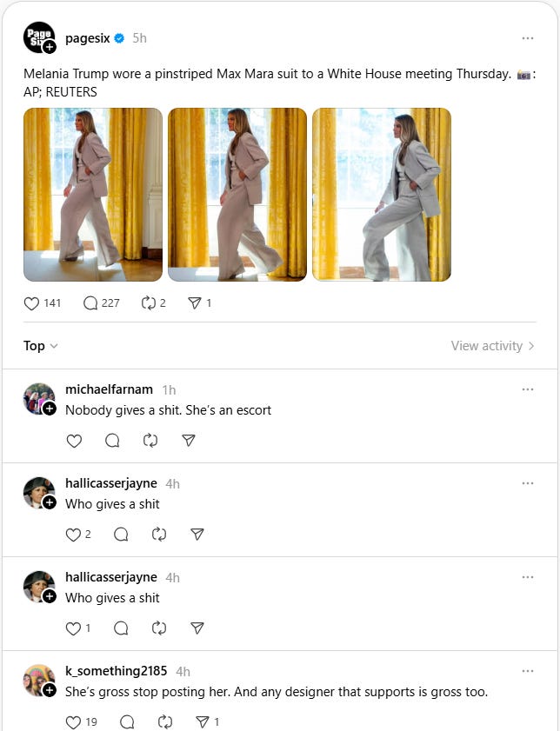Reply to michaelfarnam's comment
560x731 pixels.
pos(112,441)
